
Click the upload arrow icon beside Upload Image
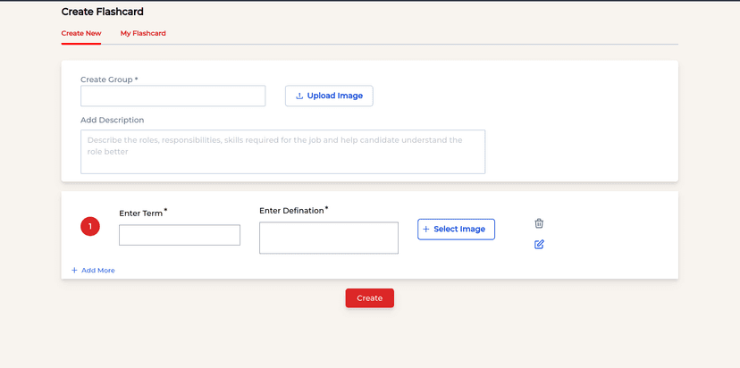point(299,96)
